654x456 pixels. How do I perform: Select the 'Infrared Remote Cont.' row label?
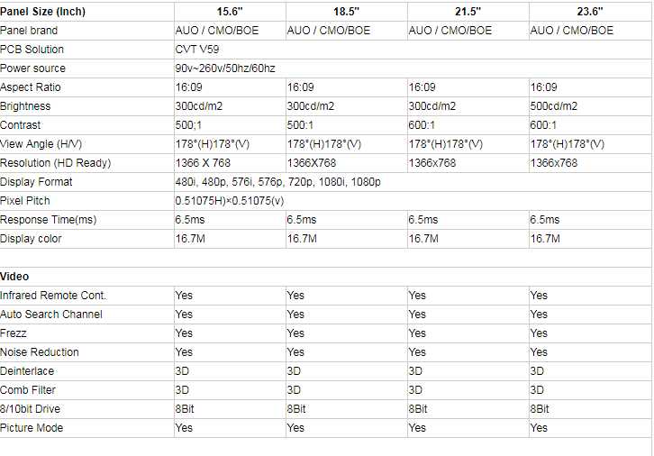[53, 296]
